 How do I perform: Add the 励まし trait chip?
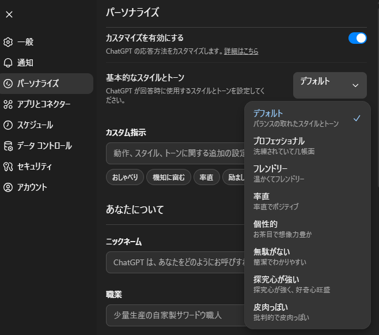click(x=234, y=177)
